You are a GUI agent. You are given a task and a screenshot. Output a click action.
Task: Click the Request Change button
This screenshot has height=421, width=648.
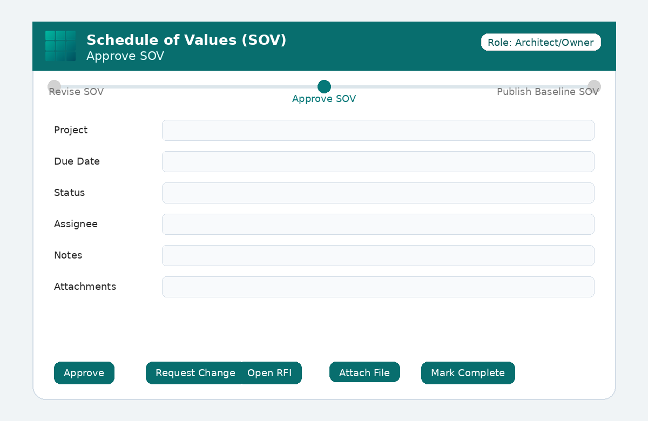click(193, 373)
